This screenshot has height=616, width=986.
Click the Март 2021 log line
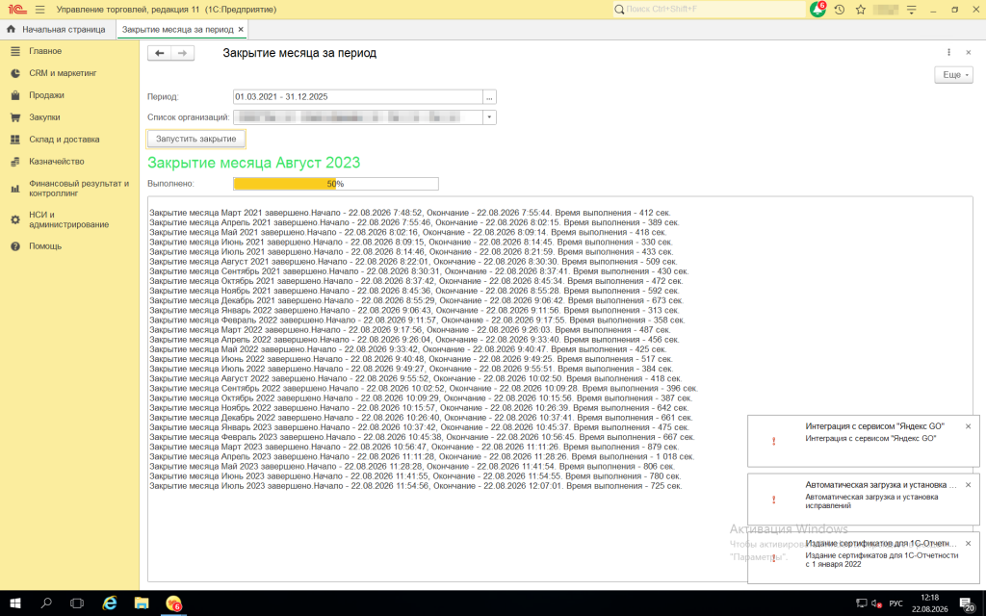410,213
